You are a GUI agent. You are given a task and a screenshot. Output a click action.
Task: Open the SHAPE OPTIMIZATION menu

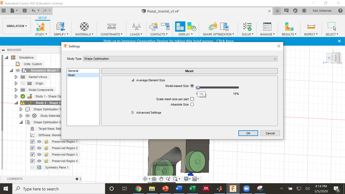(218, 34)
